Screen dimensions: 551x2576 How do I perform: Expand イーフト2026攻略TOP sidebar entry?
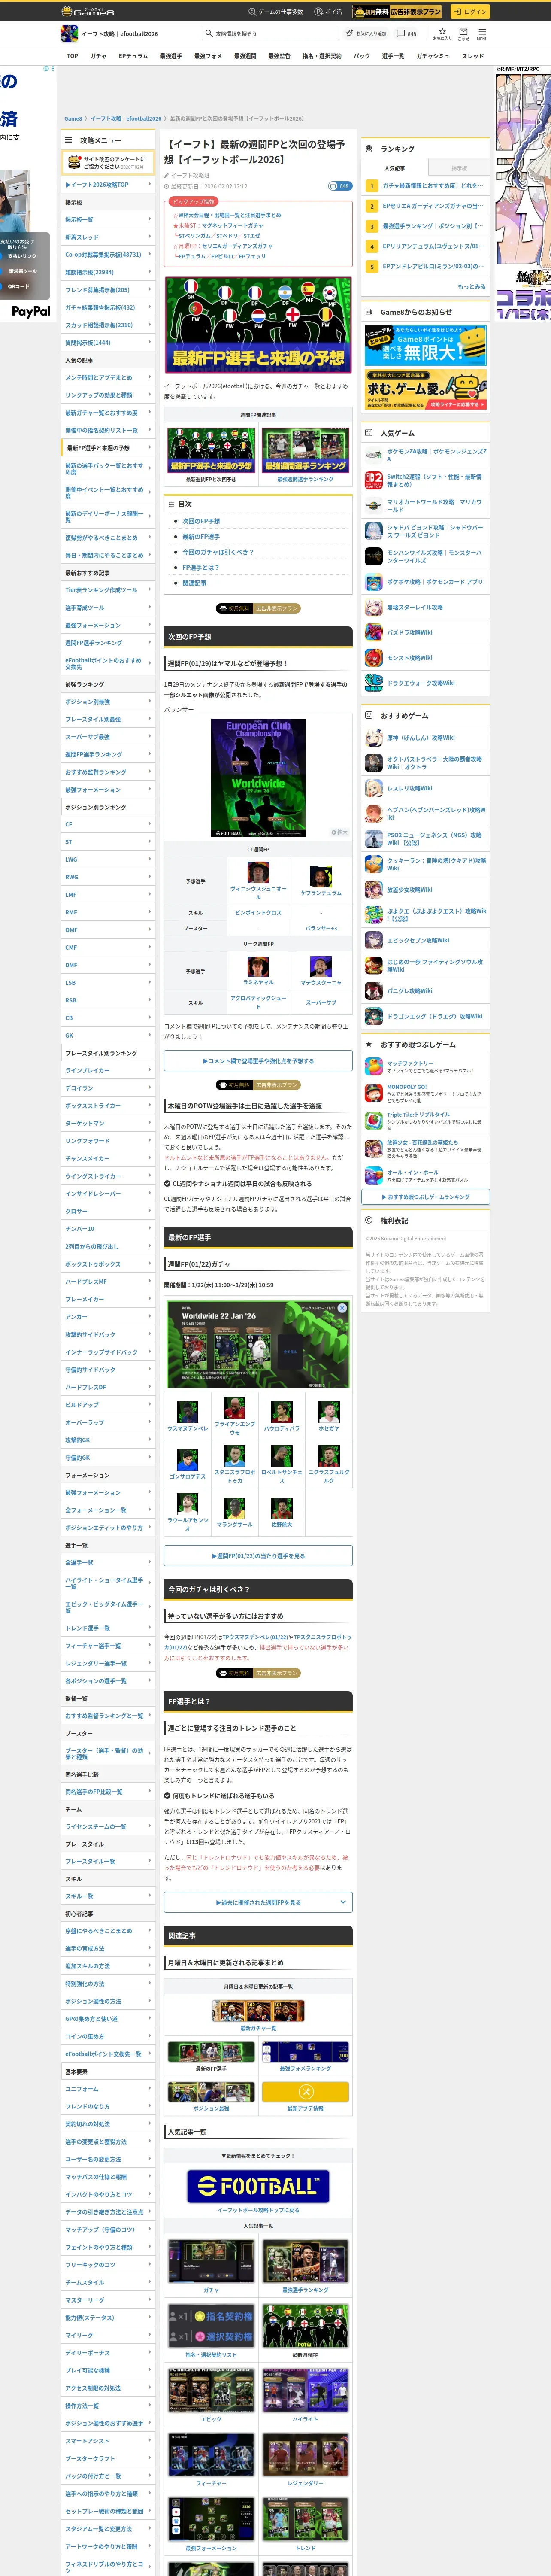point(108,184)
